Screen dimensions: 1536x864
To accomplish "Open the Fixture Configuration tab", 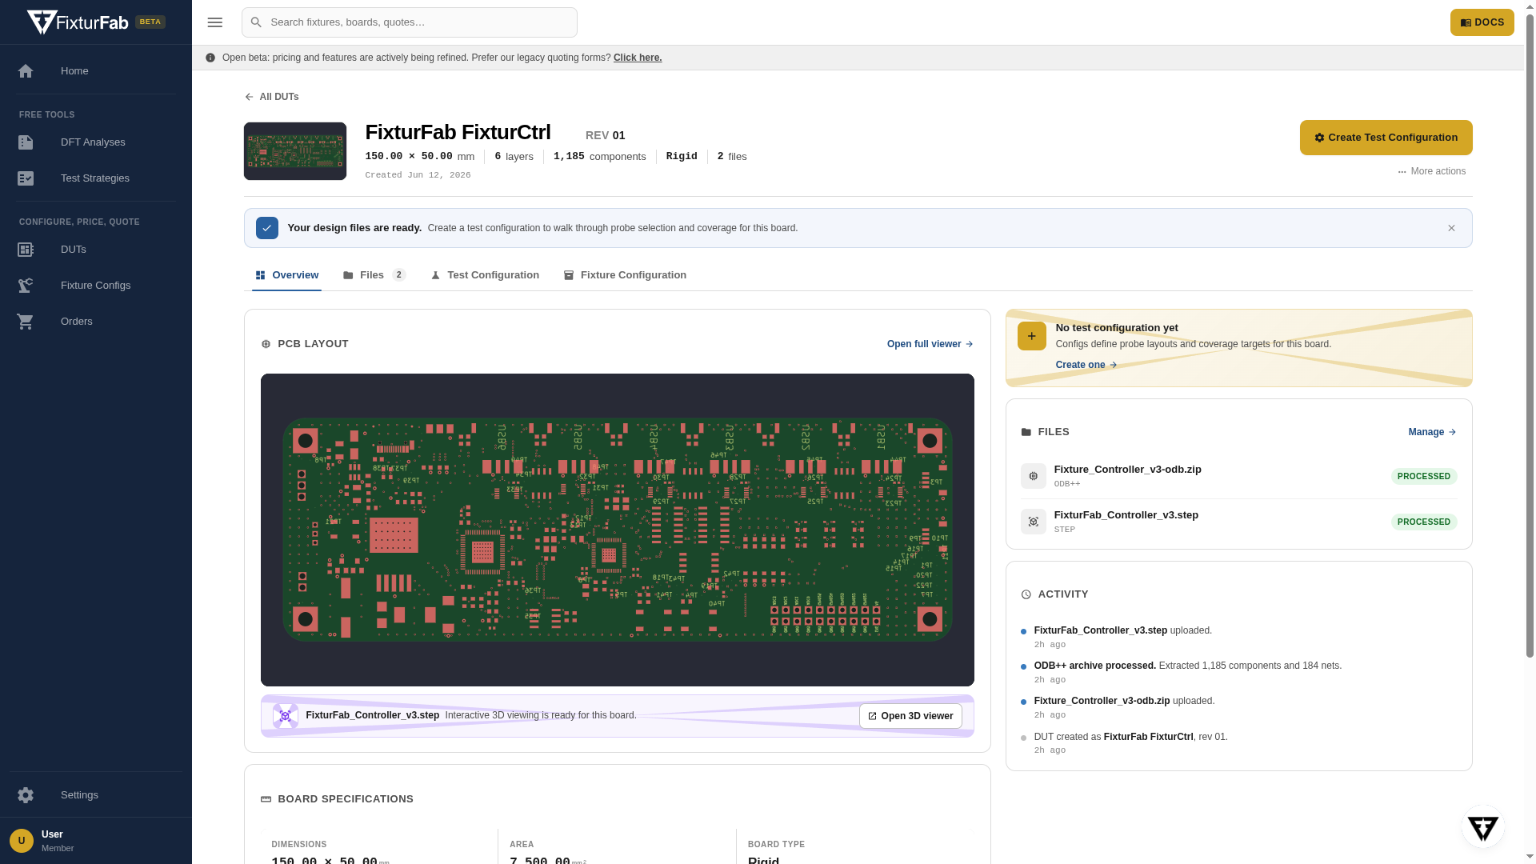I will pos(625,275).
